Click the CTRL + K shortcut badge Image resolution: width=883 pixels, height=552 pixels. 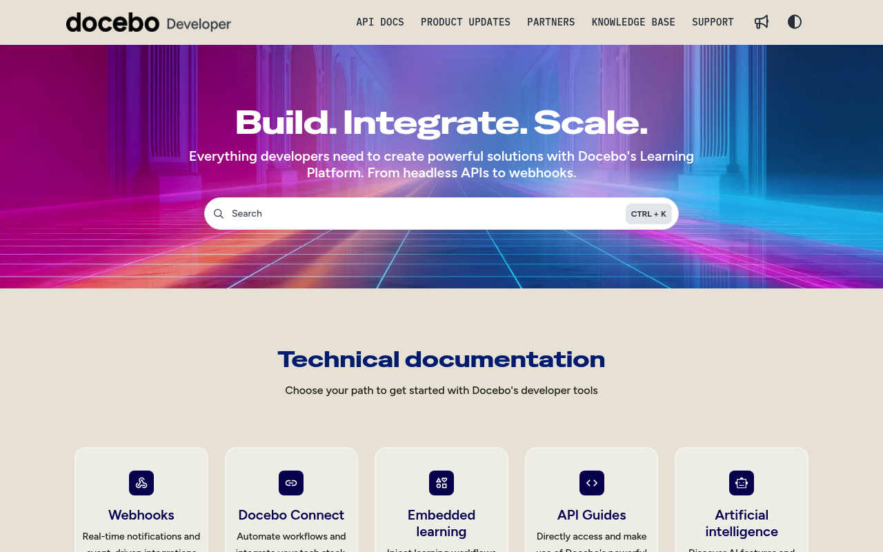[648, 214]
